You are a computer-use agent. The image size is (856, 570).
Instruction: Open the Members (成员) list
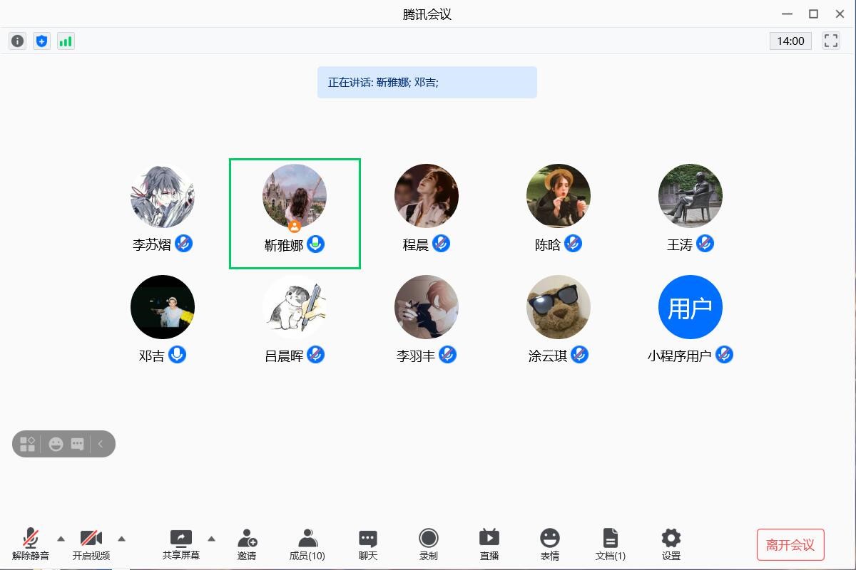(x=307, y=545)
